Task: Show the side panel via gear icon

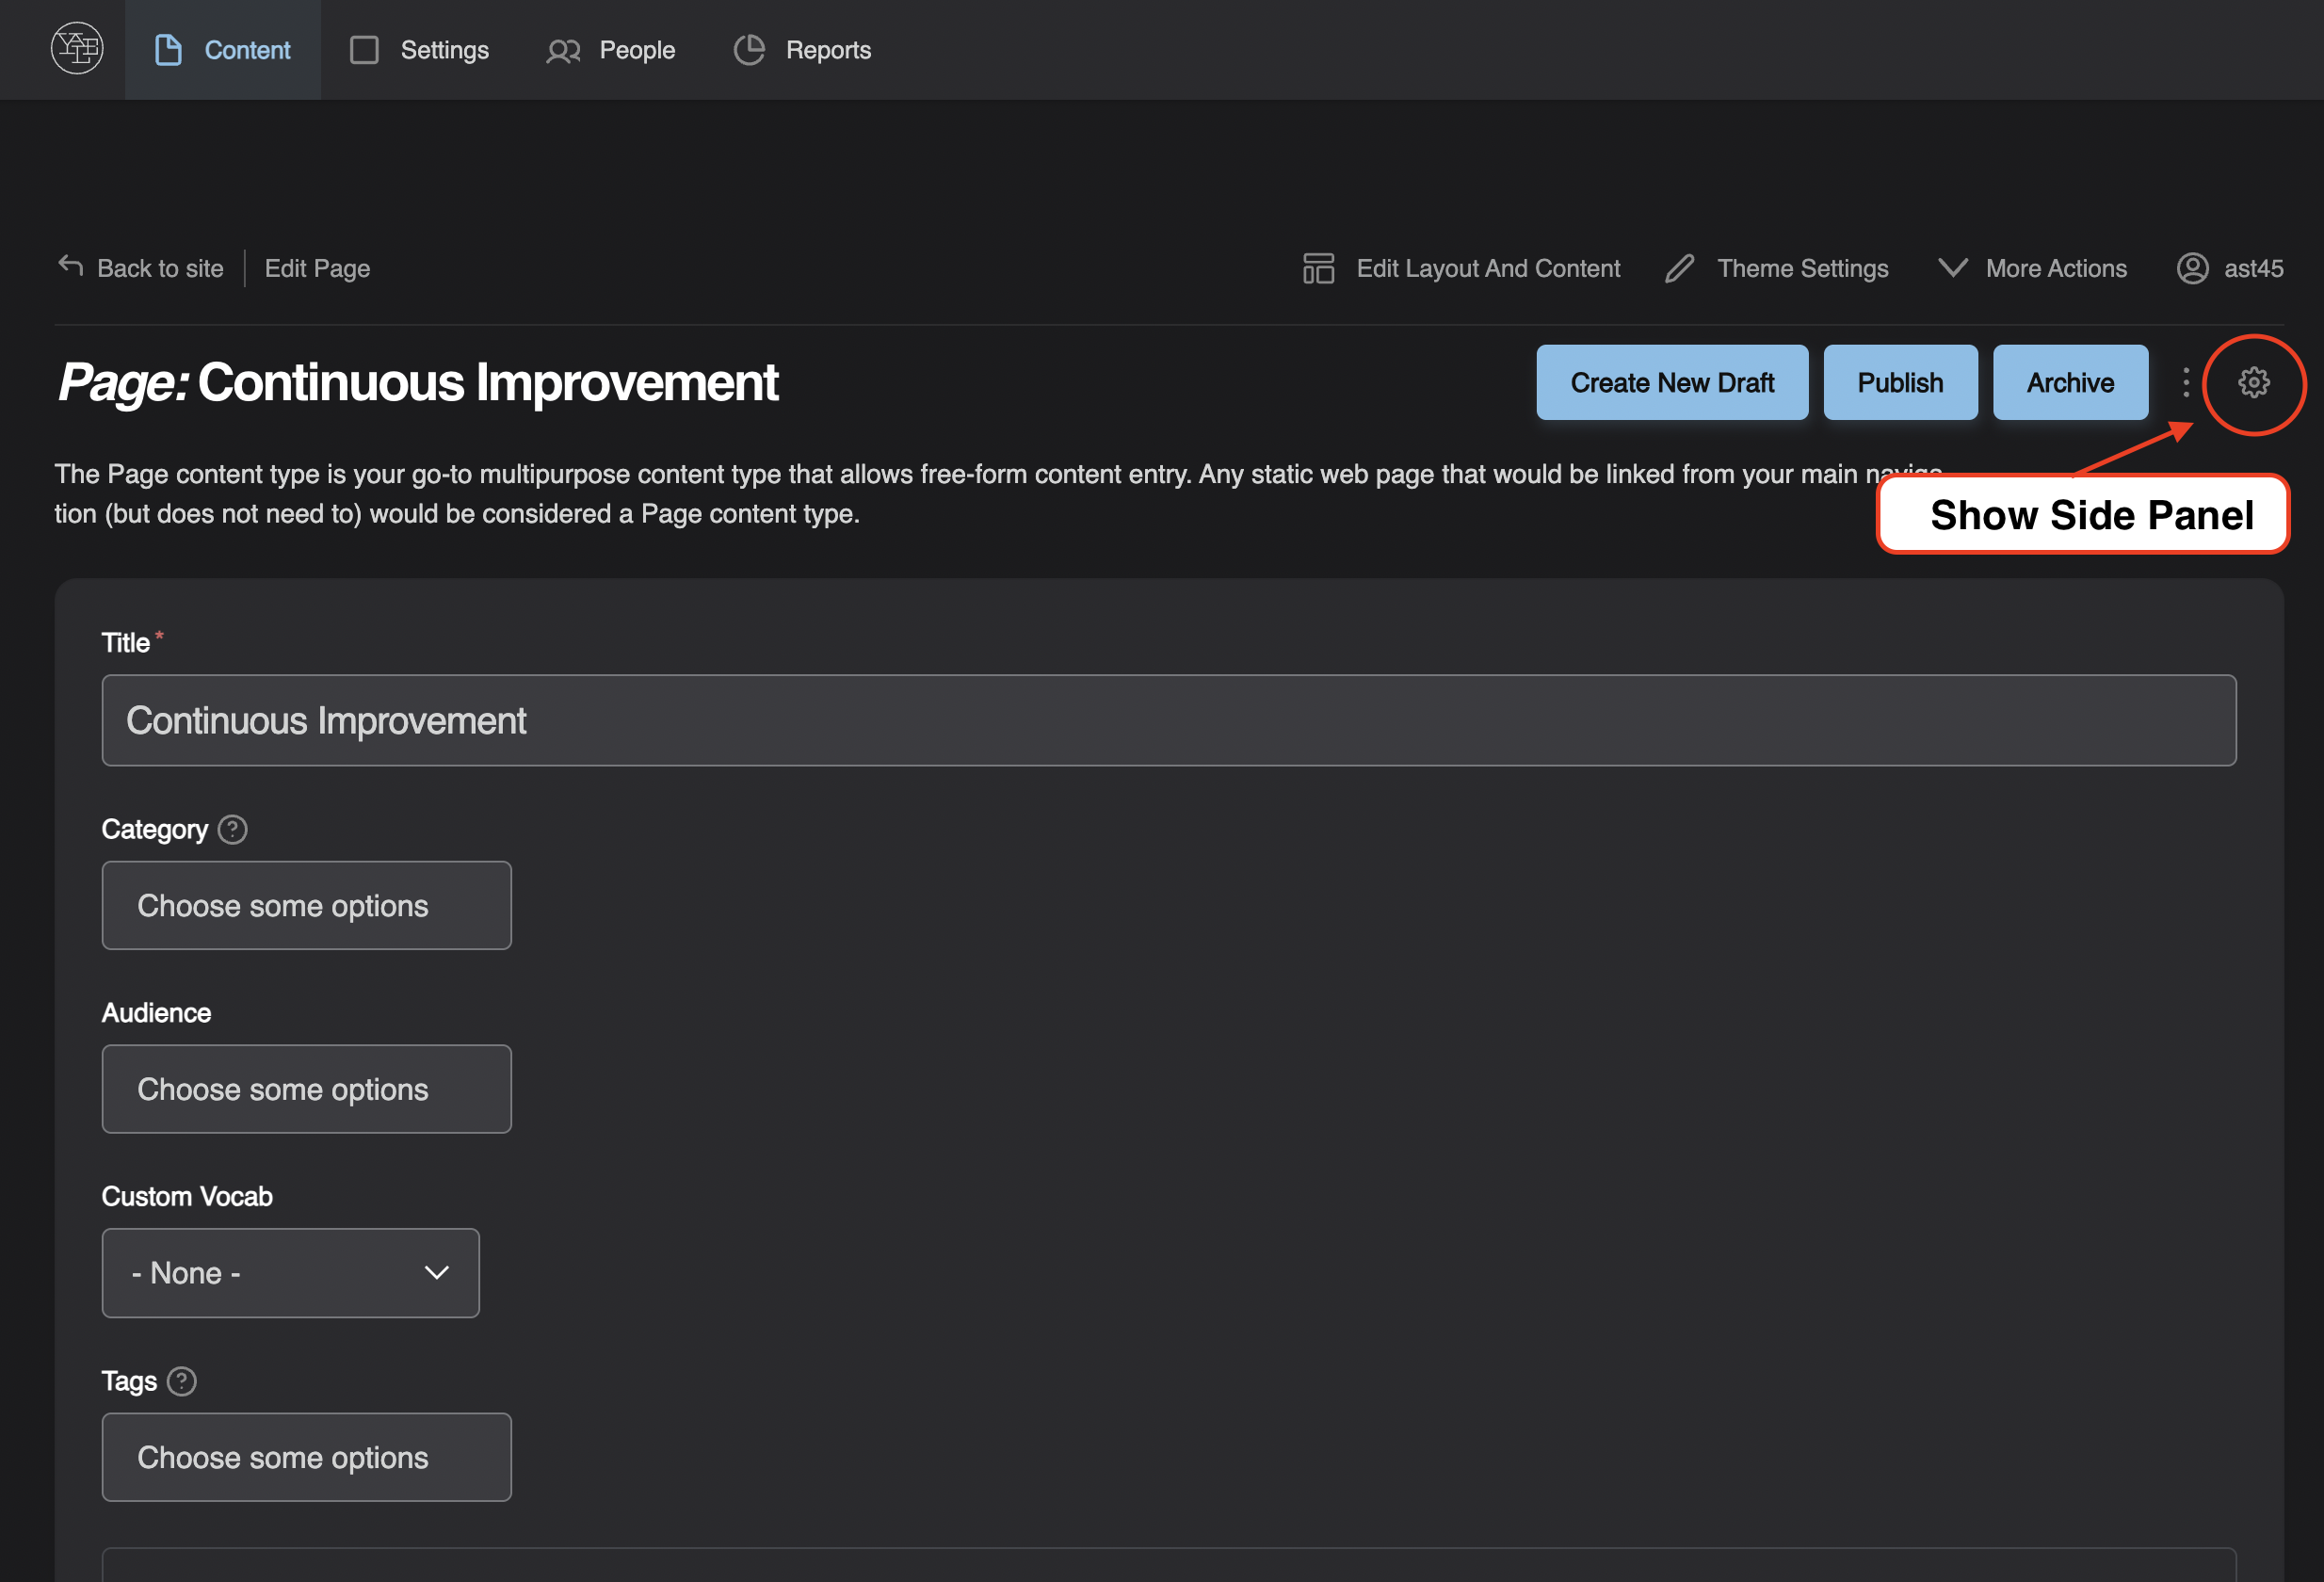Action: [x=2253, y=382]
